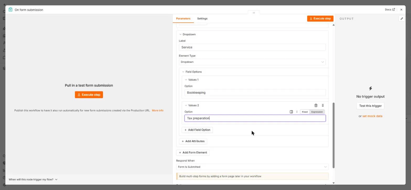Click Add Field Option button
This screenshot has height=190, width=411.
[x=197, y=130]
